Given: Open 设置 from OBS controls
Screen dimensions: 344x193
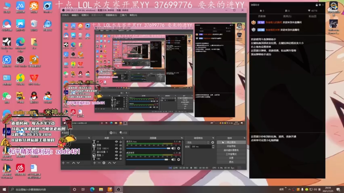Looking at the screenshot, I should pyautogui.click(x=231, y=158).
